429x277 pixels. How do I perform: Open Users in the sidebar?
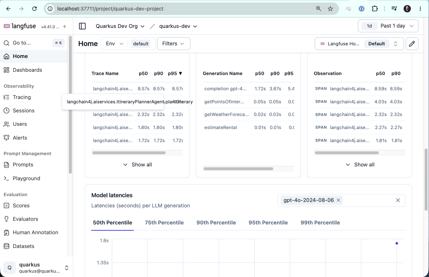(34, 124)
